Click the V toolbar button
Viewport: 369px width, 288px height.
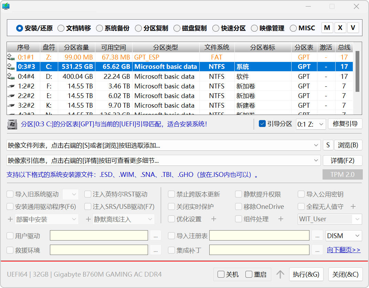pyautogui.click(x=353, y=28)
